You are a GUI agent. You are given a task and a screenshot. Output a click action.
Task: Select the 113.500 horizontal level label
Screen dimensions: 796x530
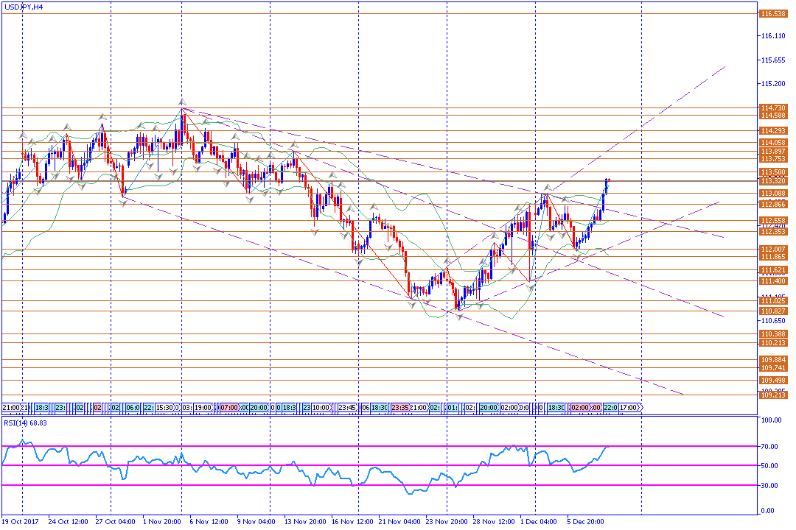(772, 172)
